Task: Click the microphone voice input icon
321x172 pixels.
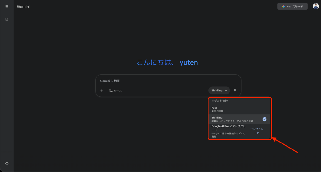Action: tap(235, 91)
